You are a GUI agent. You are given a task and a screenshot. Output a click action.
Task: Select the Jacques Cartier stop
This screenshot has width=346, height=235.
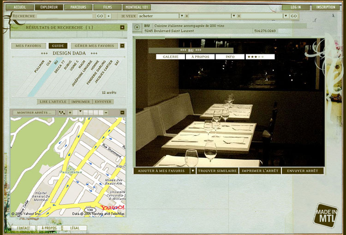click(x=103, y=71)
